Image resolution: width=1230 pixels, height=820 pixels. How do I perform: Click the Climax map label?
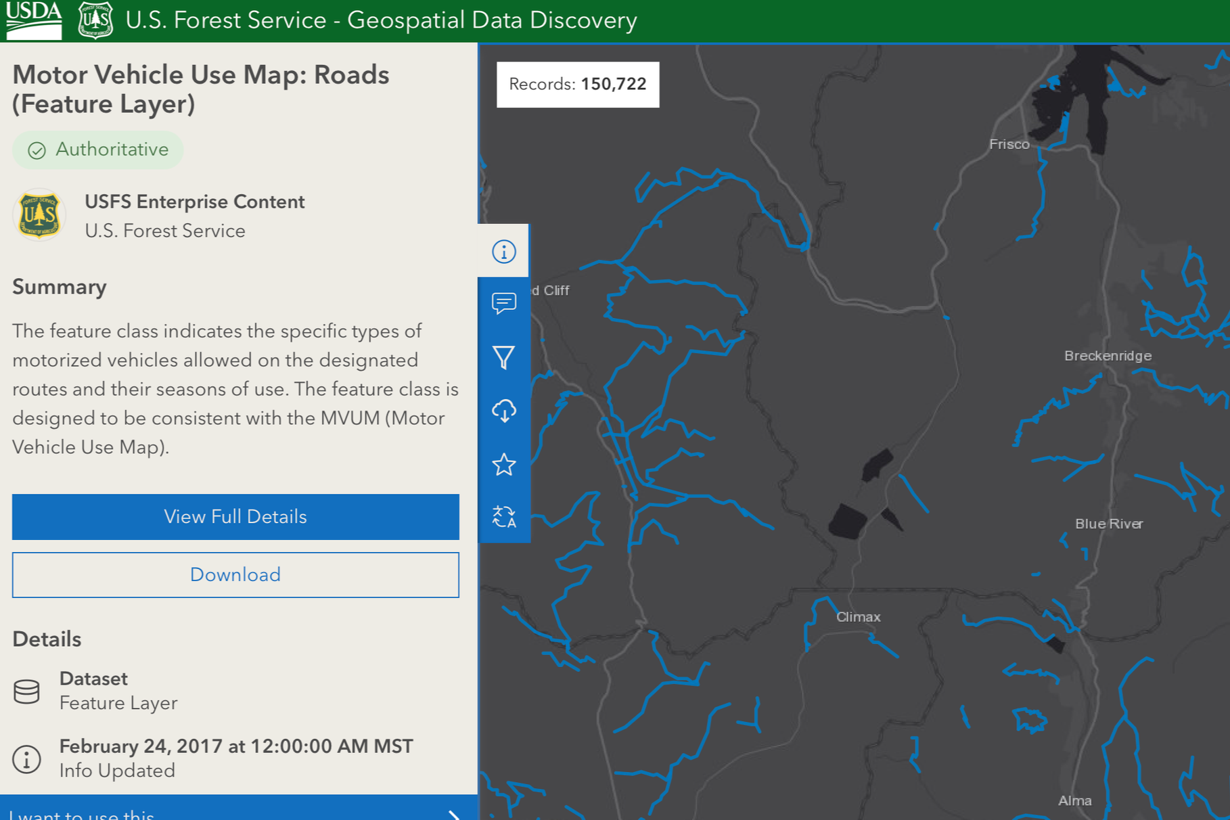point(859,617)
